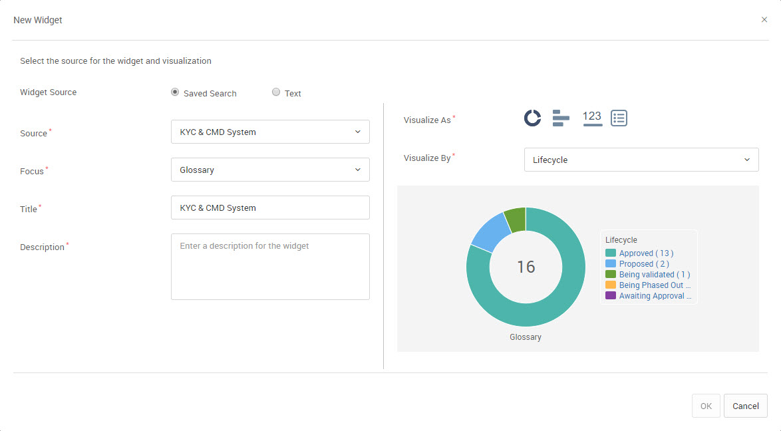Click the total count 16 in donut center
Screen dimensions: 781x431
[x=526, y=267]
